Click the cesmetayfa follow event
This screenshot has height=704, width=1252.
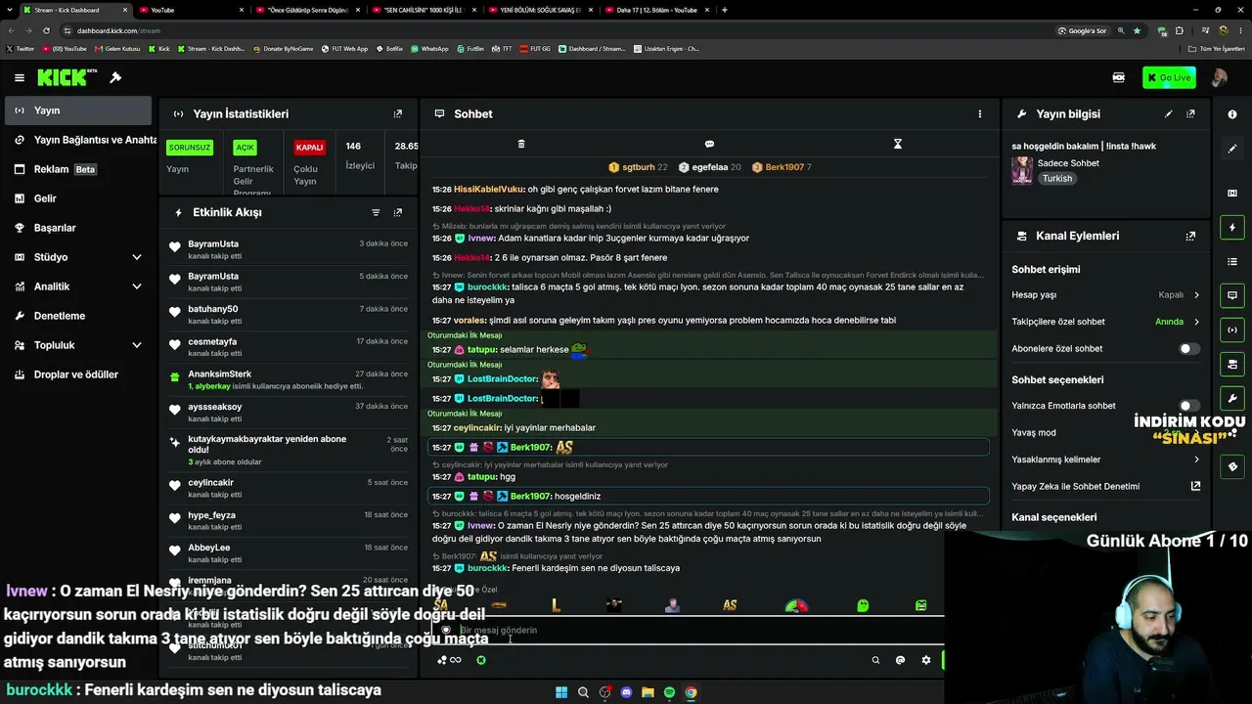tap(291, 347)
